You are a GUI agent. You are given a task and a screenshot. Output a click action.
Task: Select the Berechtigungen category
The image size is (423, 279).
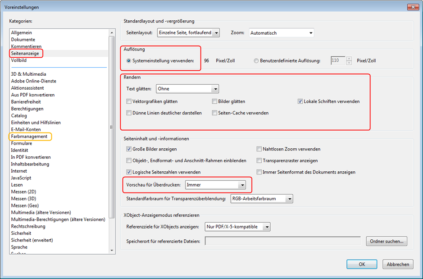point(27,109)
